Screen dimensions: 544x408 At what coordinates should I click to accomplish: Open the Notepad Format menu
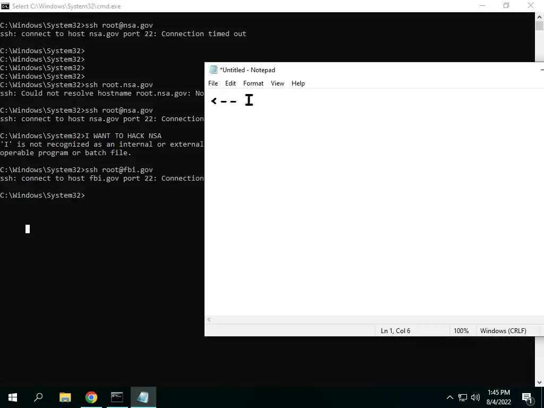click(253, 83)
